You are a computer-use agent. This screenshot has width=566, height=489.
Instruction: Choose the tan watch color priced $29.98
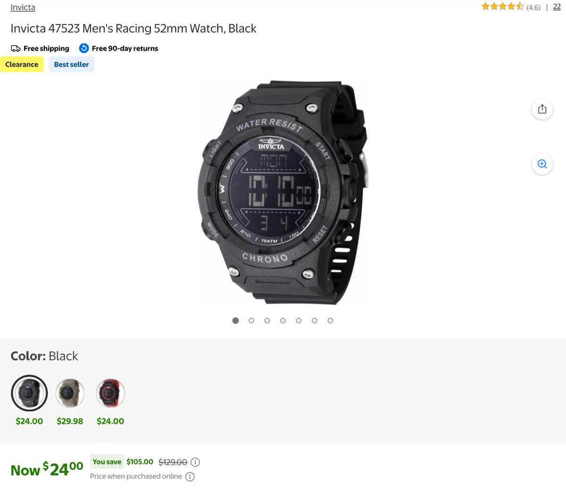tap(70, 393)
